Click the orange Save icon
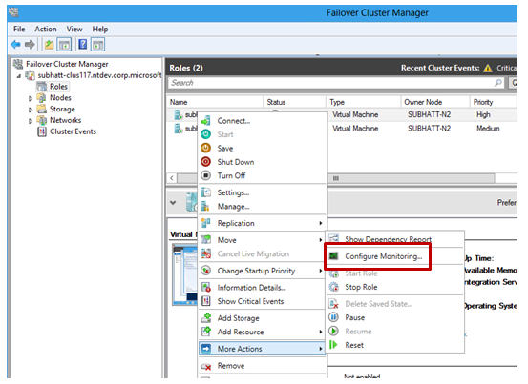 (x=205, y=148)
